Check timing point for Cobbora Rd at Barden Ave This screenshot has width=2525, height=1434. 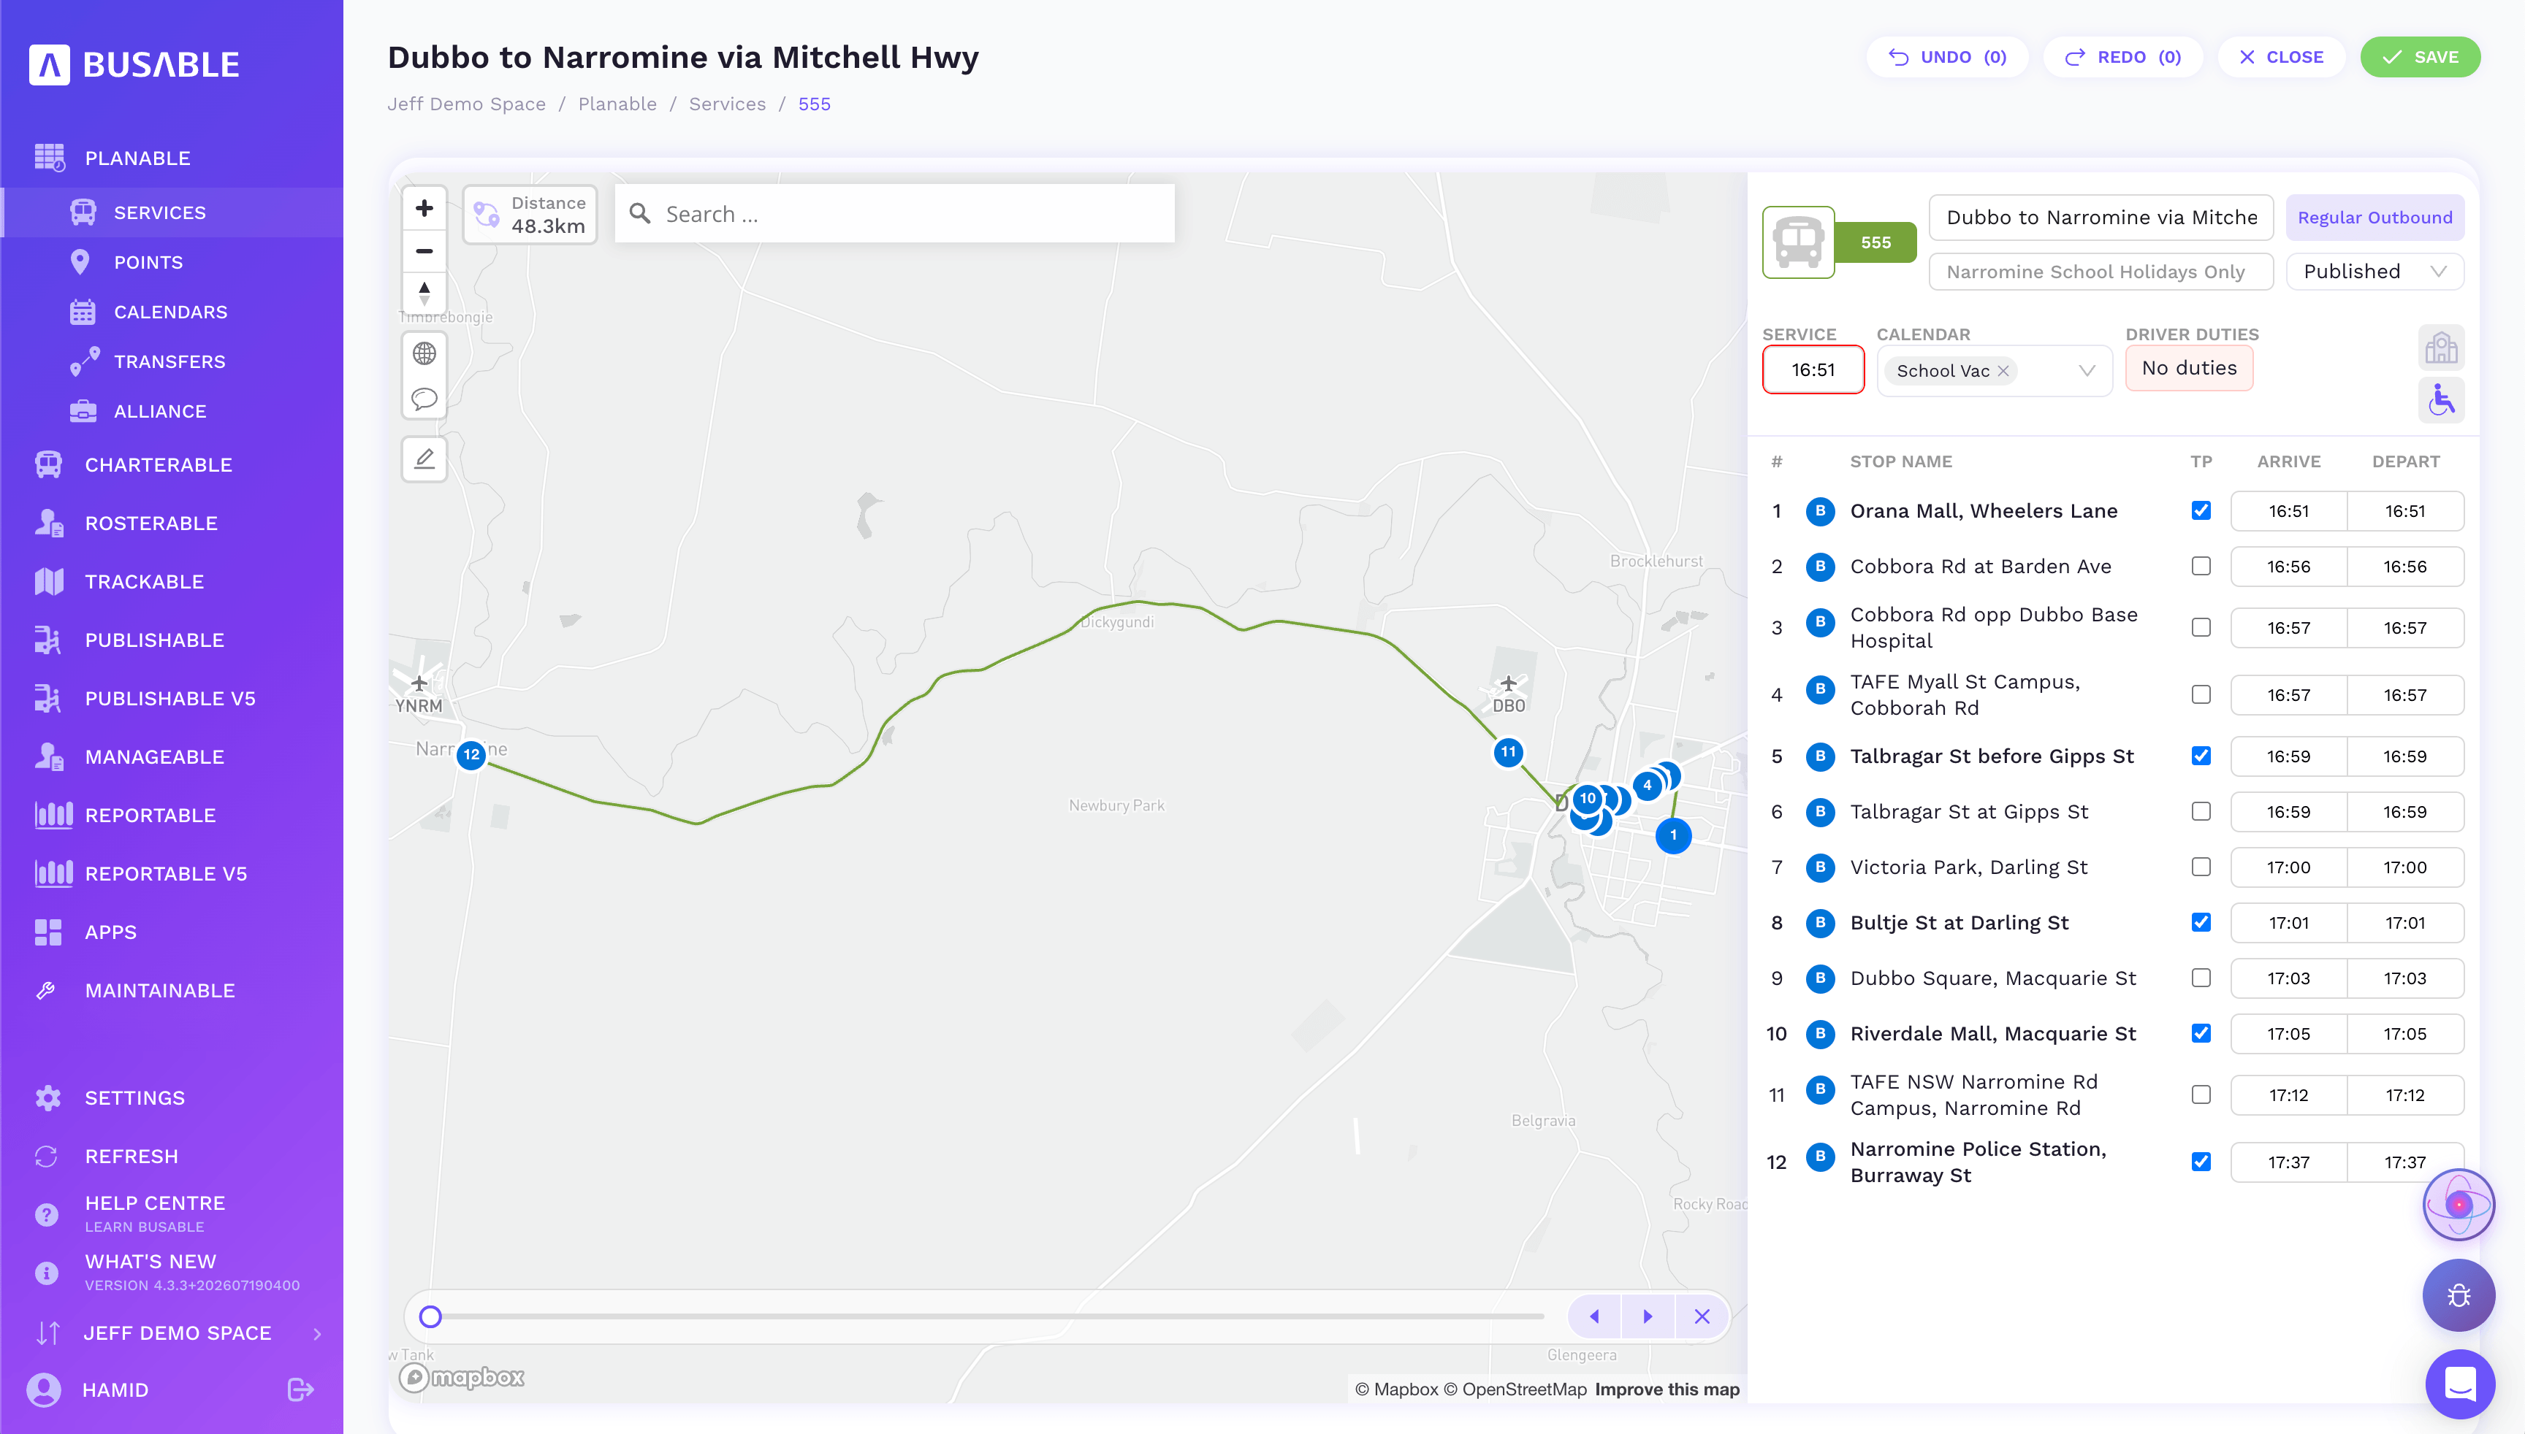tap(2201, 567)
